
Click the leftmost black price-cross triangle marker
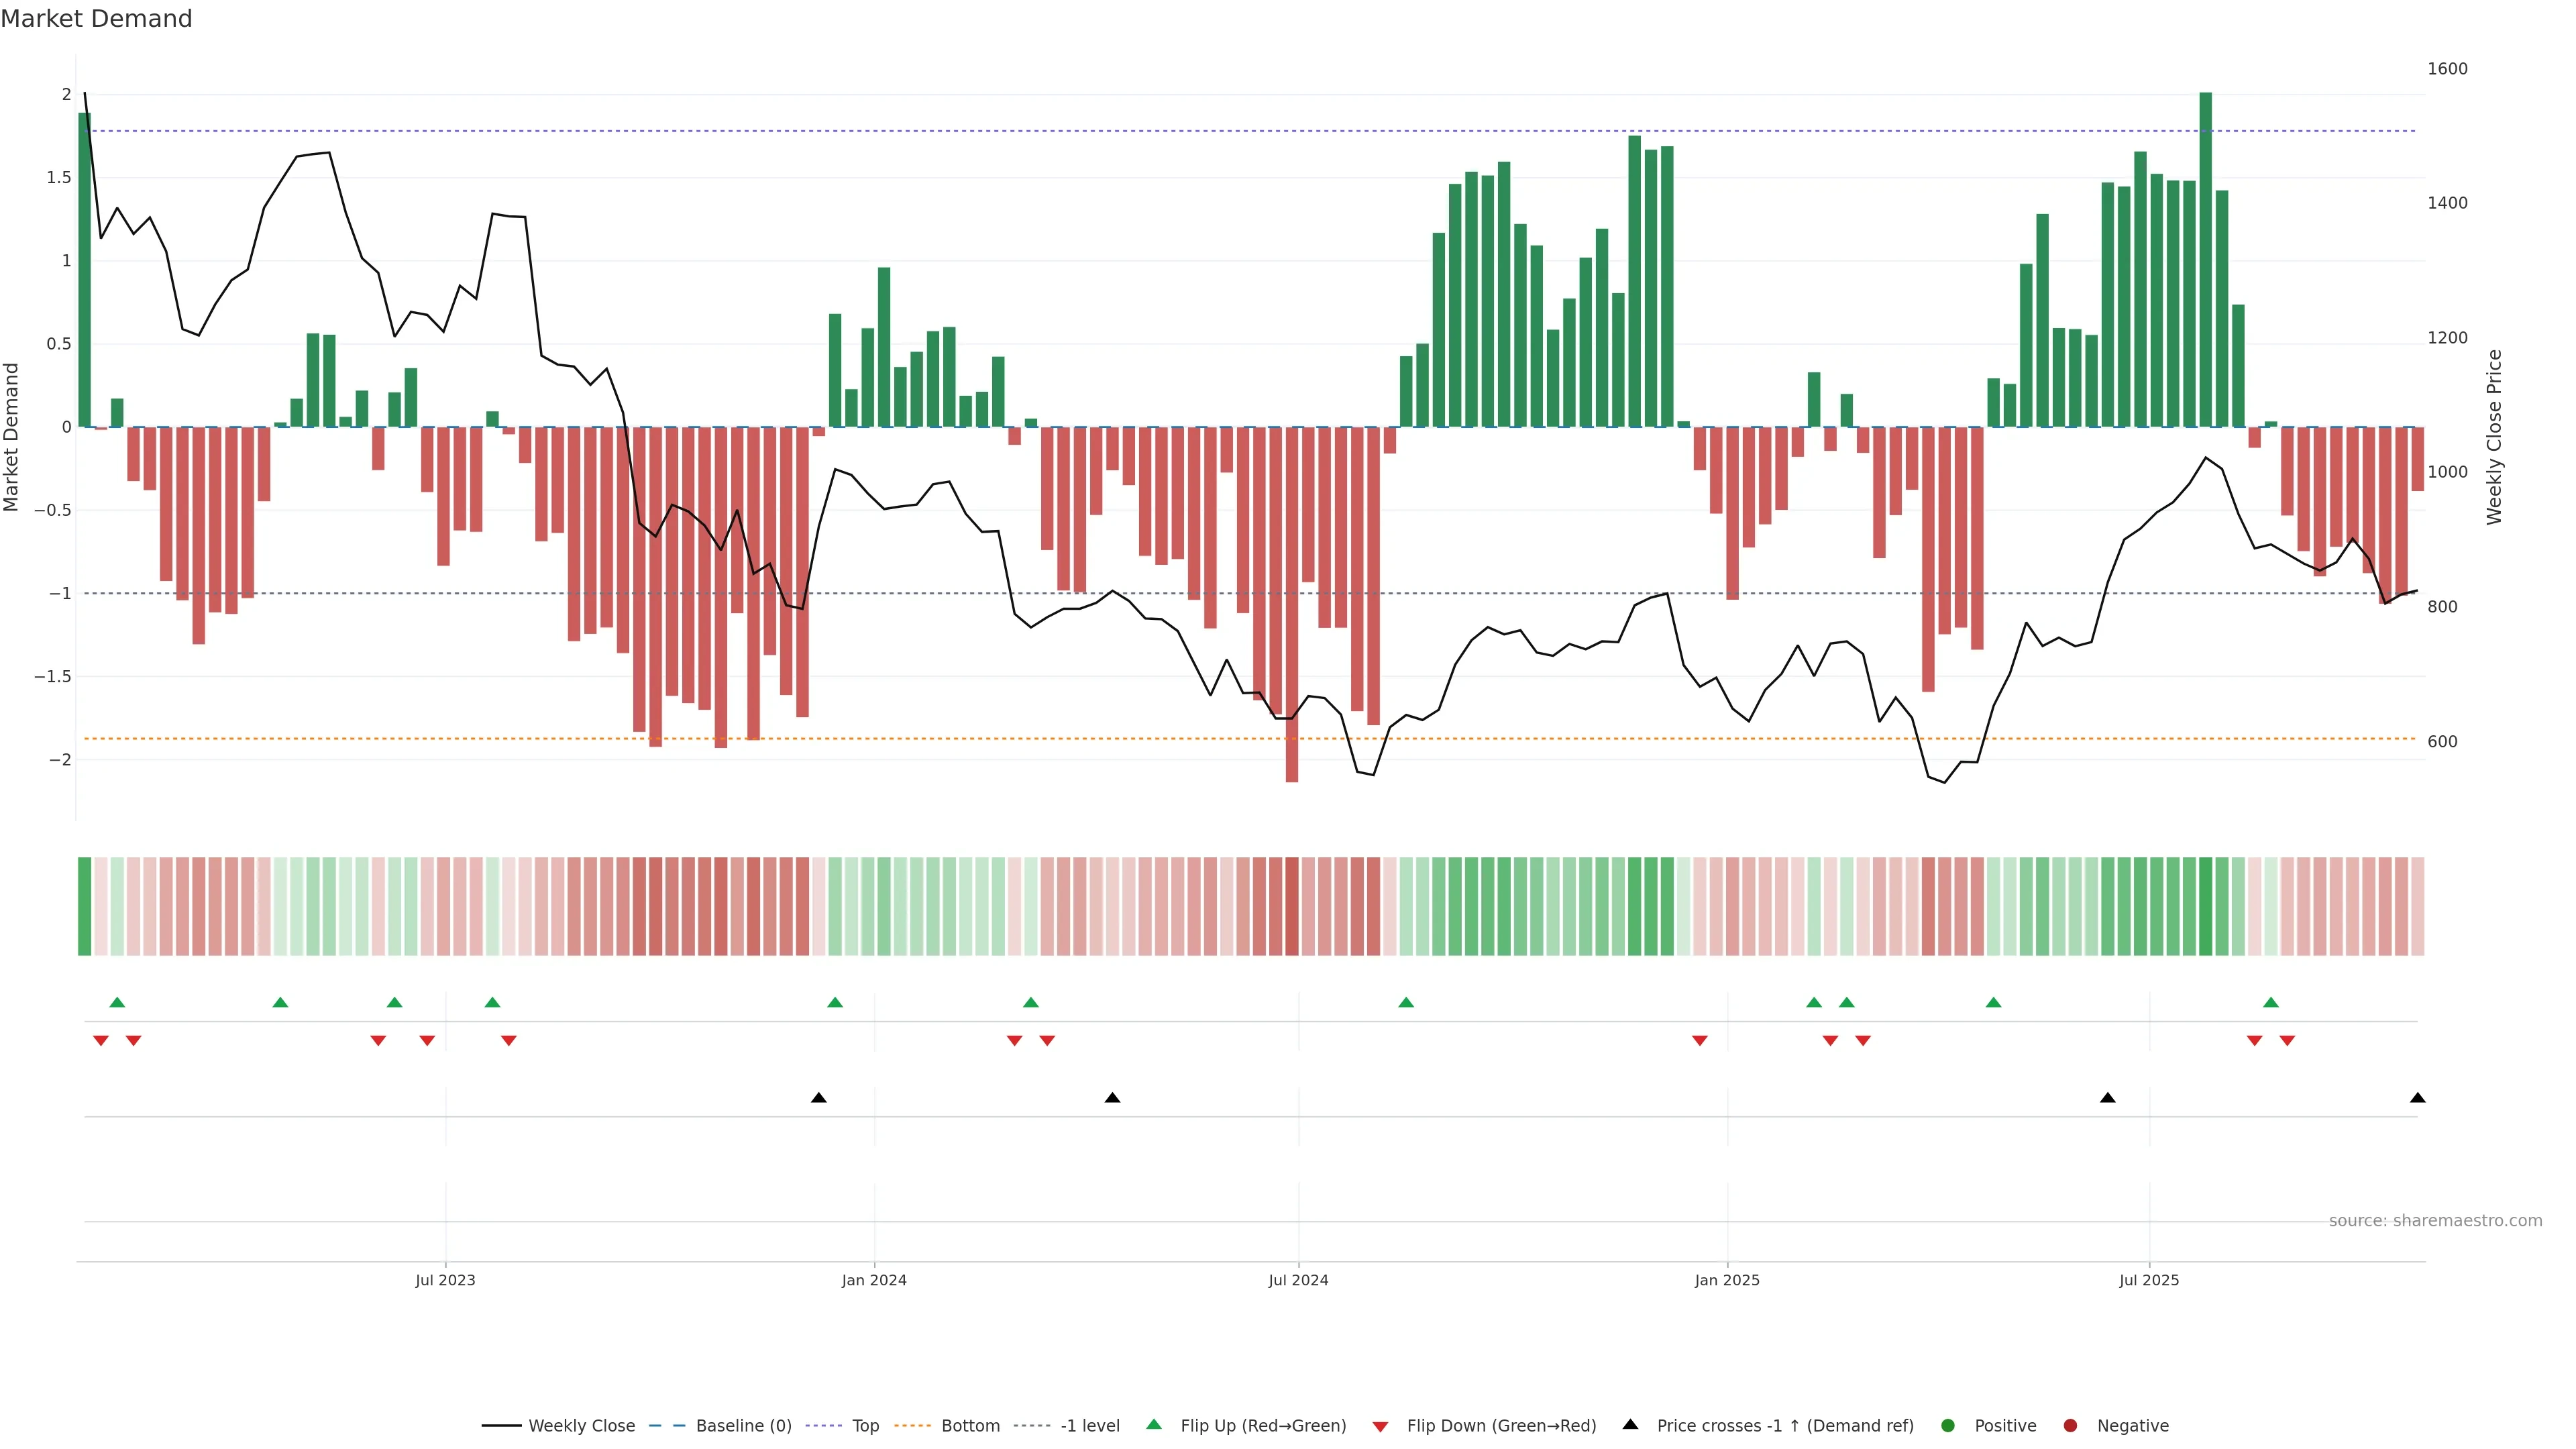click(x=818, y=1098)
